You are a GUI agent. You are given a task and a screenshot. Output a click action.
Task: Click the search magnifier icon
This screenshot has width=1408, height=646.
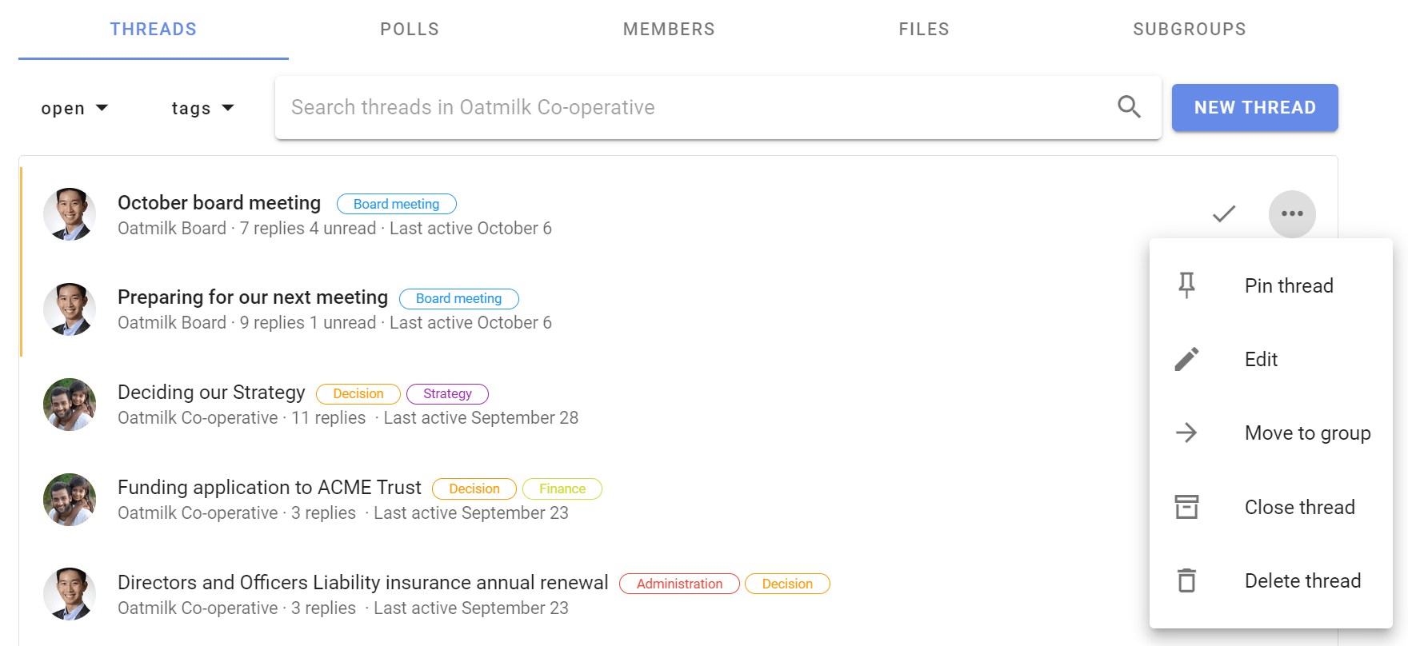[x=1129, y=106]
